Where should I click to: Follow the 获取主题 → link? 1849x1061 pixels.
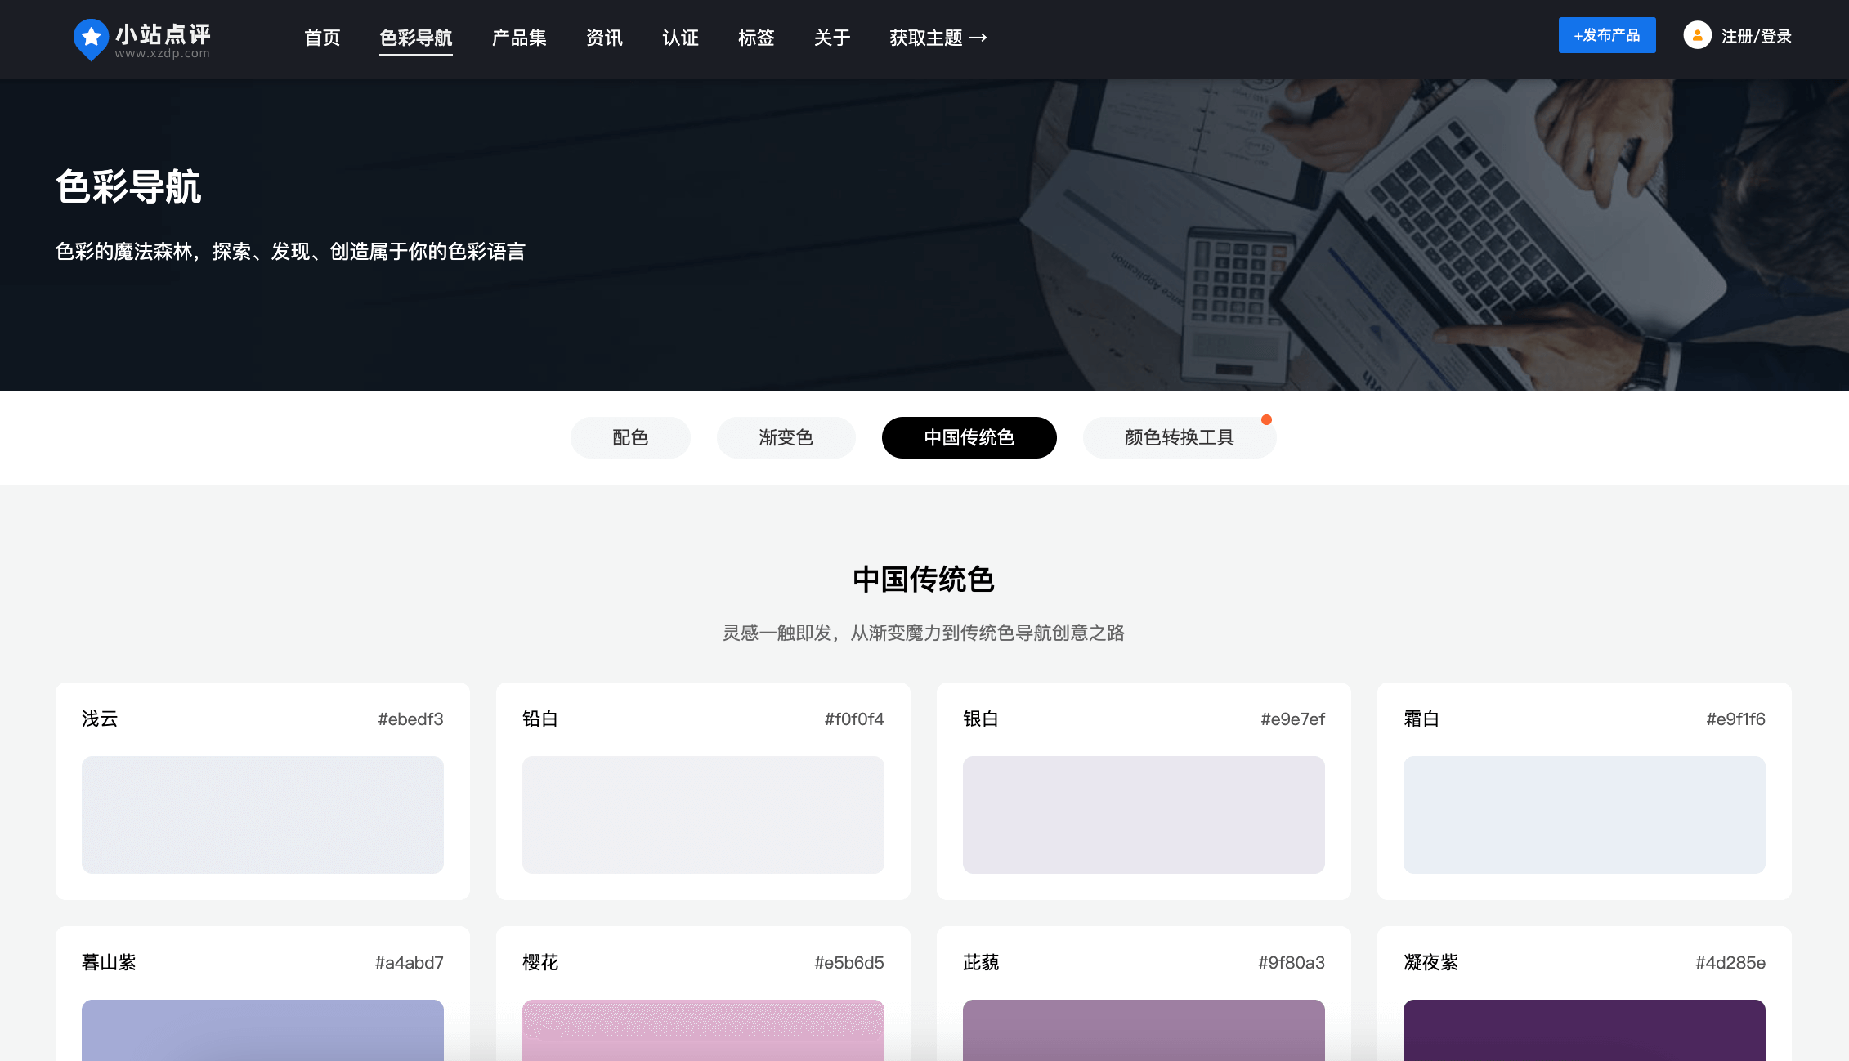[938, 38]
